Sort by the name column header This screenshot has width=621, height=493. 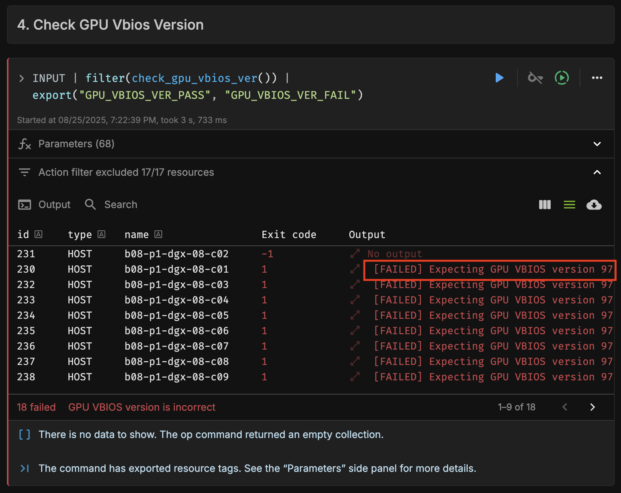(x=136, y=235)
